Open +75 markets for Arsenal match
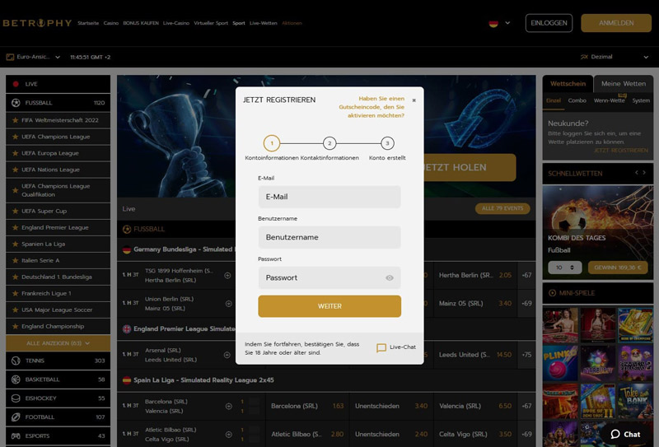Screen dimensions: 659x447 [x=526, y=355]
